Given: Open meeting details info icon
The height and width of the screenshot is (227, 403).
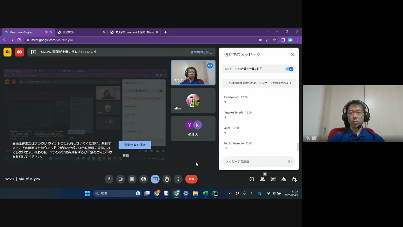Looking at the screenshot, I should click(252, 179).
